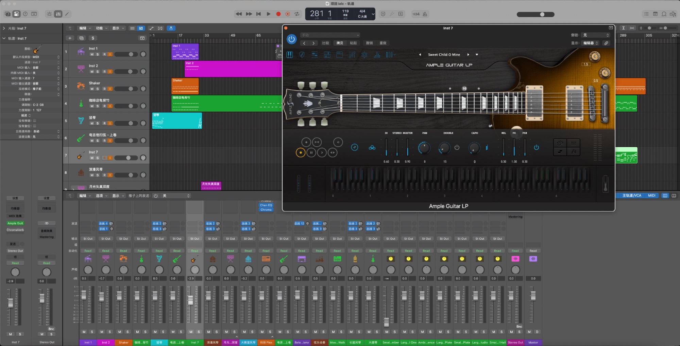Screen dimensions: 680x346
Task: Select the magenta Inst 2 region
Action: 233,69
